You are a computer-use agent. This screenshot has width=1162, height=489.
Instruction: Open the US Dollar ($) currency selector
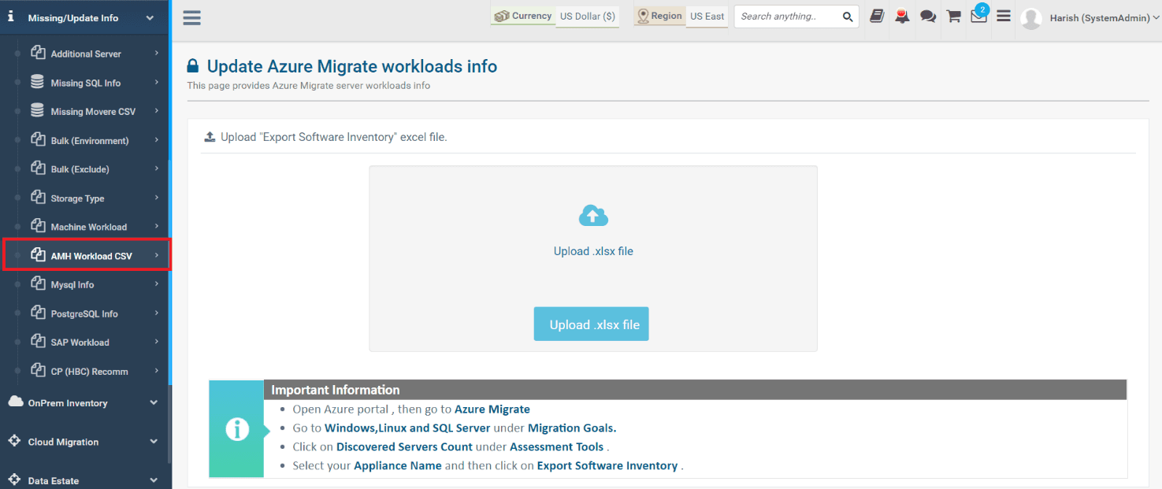pyautogui.click(x=588, y=17)
